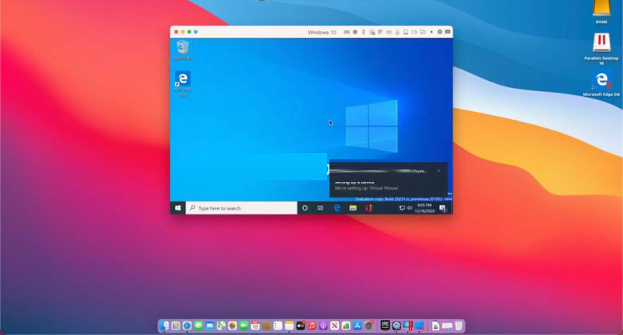Viewport: 623px width, 335px height.
Task: Open sound device in Parallels title bar
Action: pos(389,32)
